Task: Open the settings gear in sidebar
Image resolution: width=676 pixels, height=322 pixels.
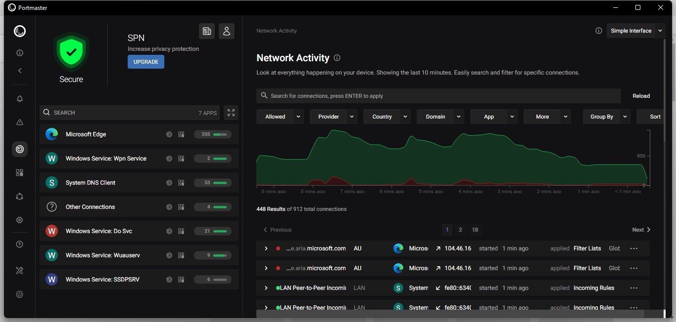Action: click(x=20, y=220)
